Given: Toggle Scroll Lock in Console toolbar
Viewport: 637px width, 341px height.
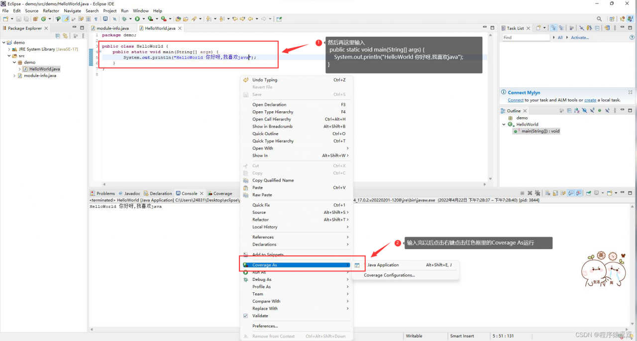Looking at the screenshot, I should click(x=555, y=193).
